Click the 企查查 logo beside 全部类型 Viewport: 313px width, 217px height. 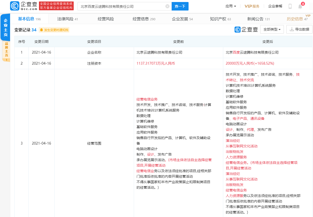tap(246, 29)
